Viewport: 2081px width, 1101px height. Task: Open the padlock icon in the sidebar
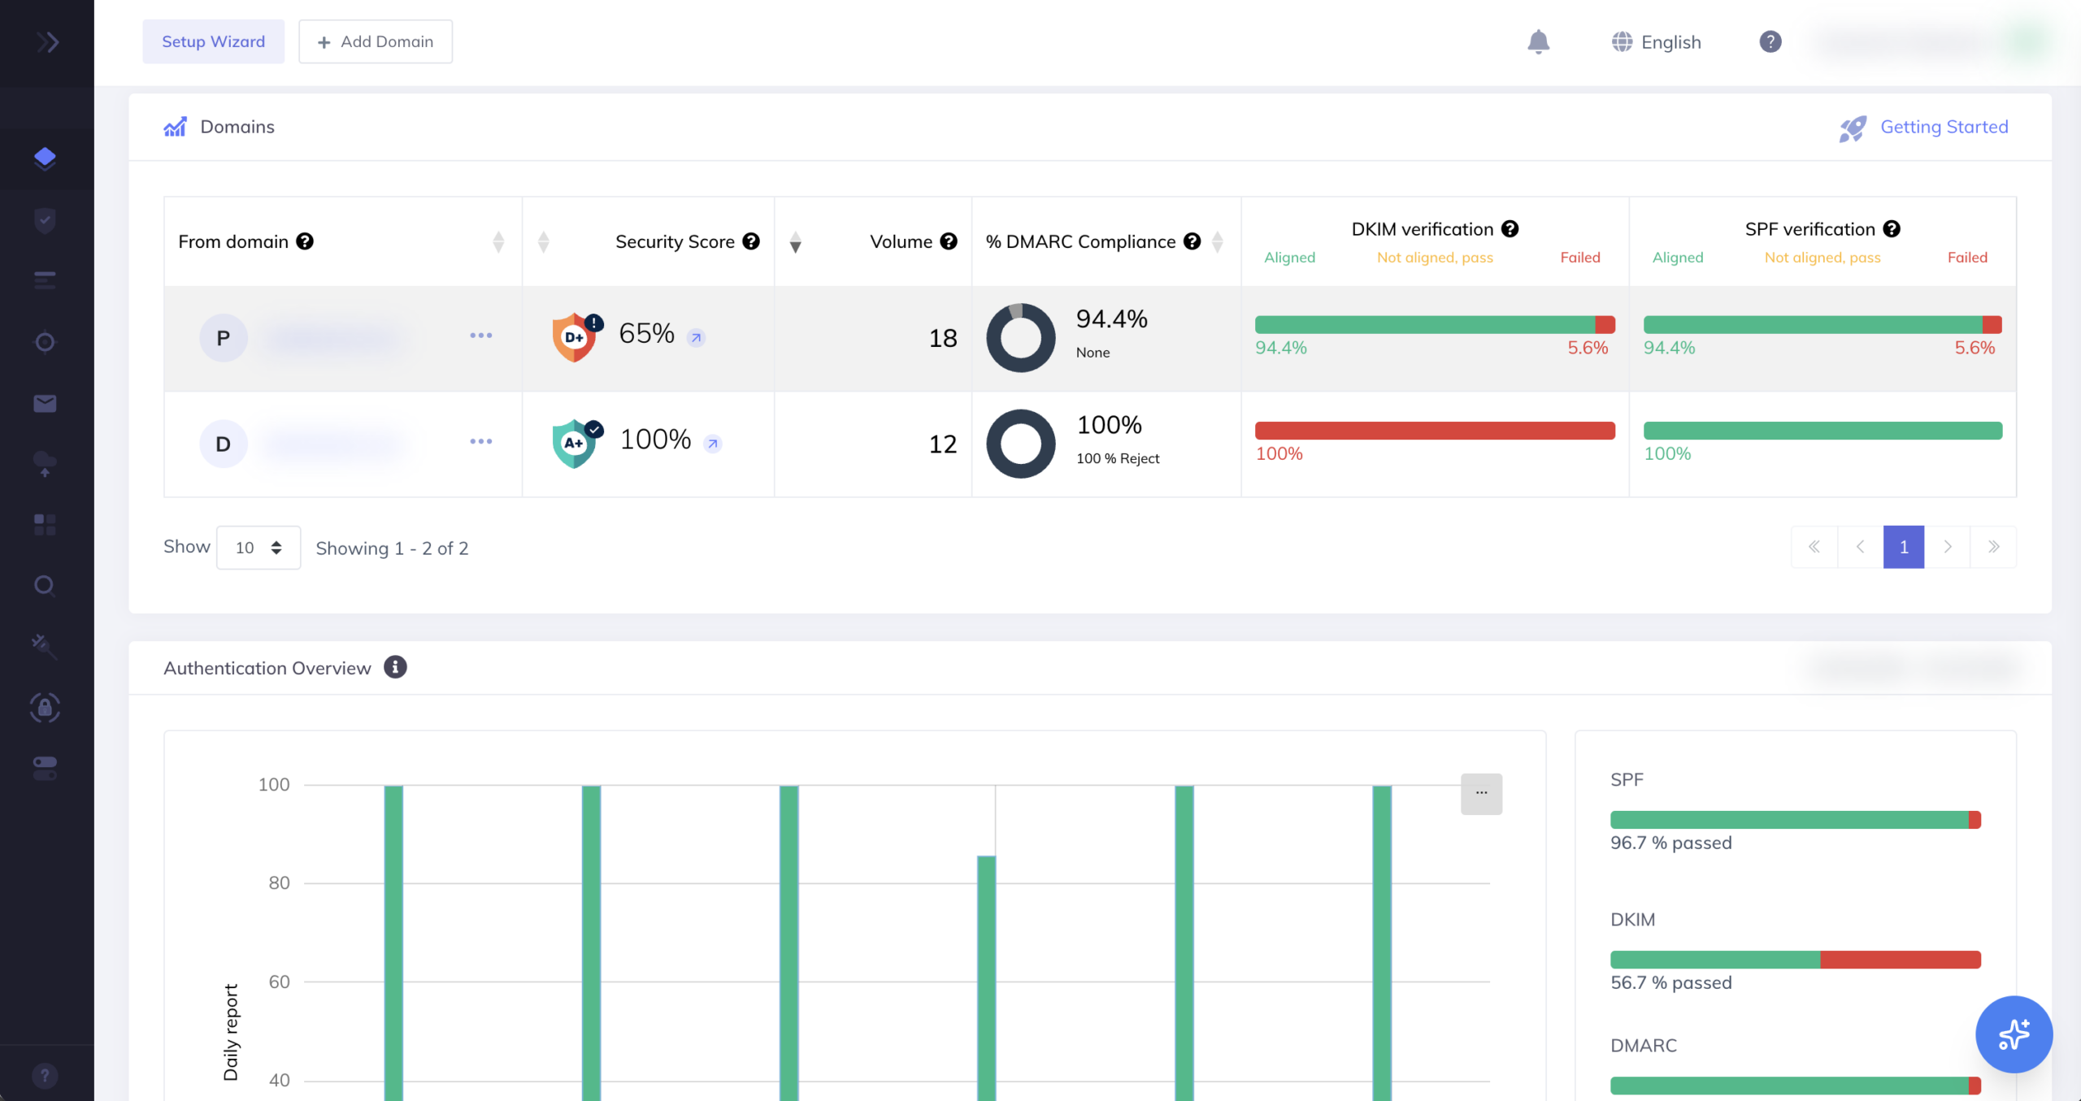pyautogui.click(x=46, y=708)
